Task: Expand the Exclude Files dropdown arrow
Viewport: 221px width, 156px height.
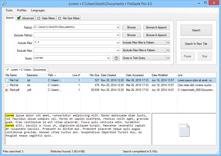Action: (118, 50)
